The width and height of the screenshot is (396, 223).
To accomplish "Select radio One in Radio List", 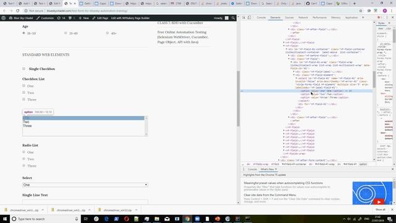I will 24,152.
